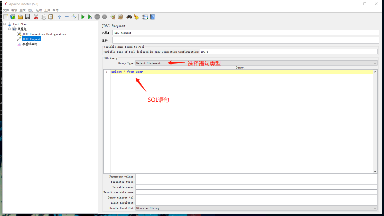Click Start no pauses icon
Image resolution: width=384 pixels, height=216 pixels.
pos(90,17)
